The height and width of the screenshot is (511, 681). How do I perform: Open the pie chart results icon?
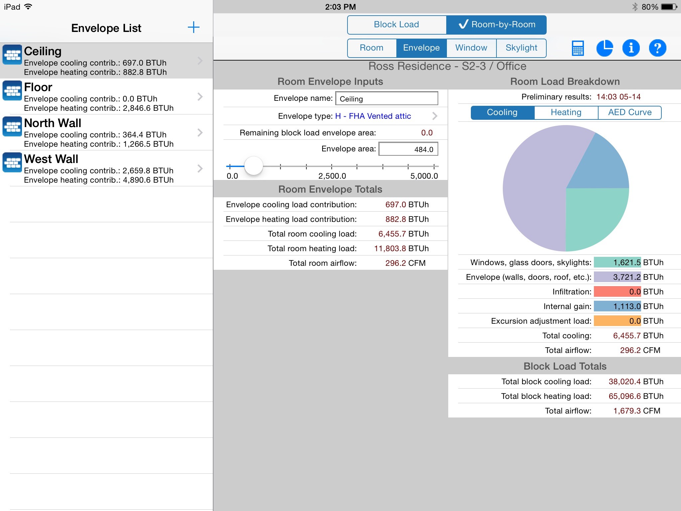click(605, 48)
